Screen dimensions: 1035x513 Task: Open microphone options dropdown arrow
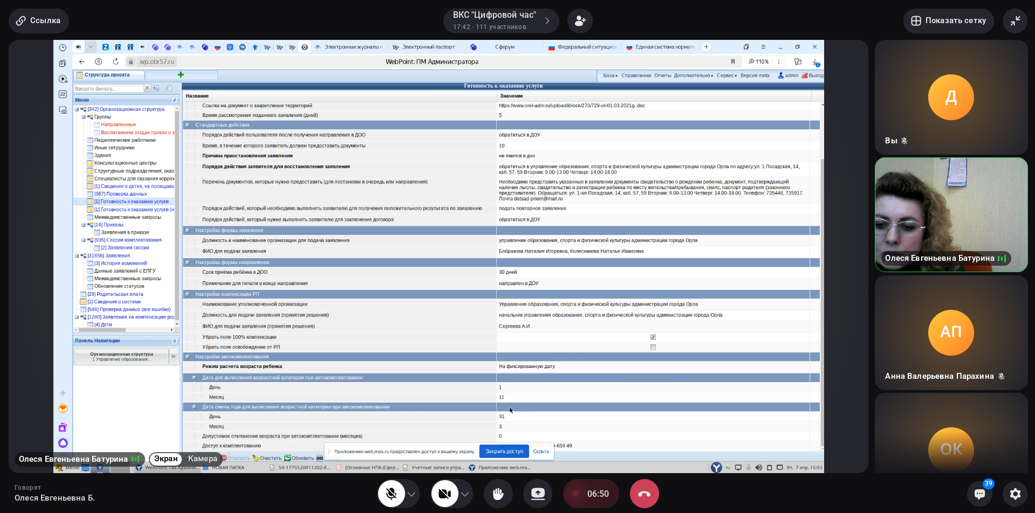[x=412, y=494]
